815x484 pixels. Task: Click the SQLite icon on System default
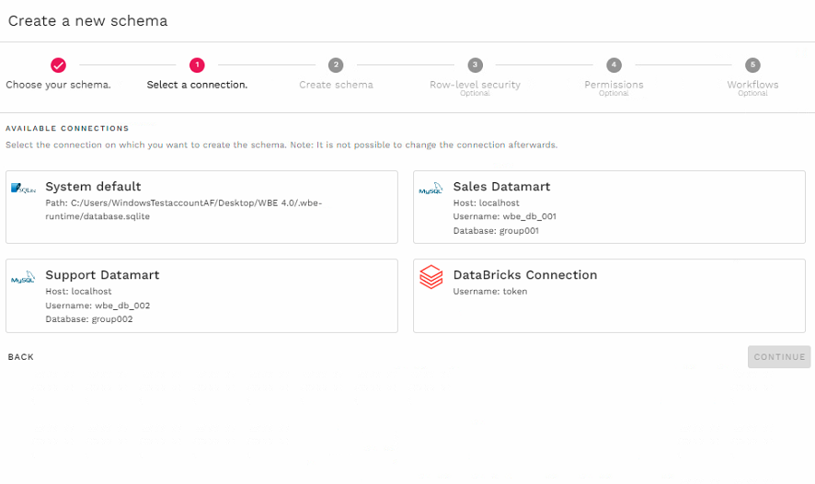click(22, 188)
